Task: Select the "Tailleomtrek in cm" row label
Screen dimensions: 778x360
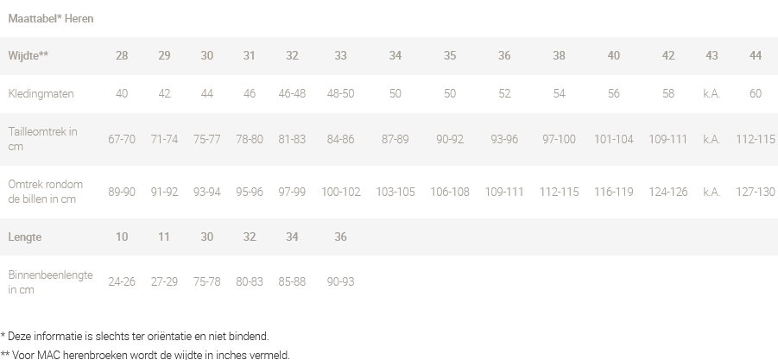Action: pos(43,139)
